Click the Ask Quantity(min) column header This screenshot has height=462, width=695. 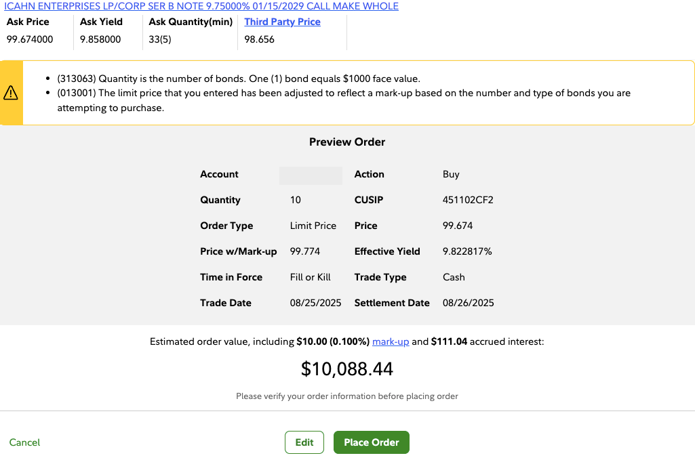pos(191,22)
